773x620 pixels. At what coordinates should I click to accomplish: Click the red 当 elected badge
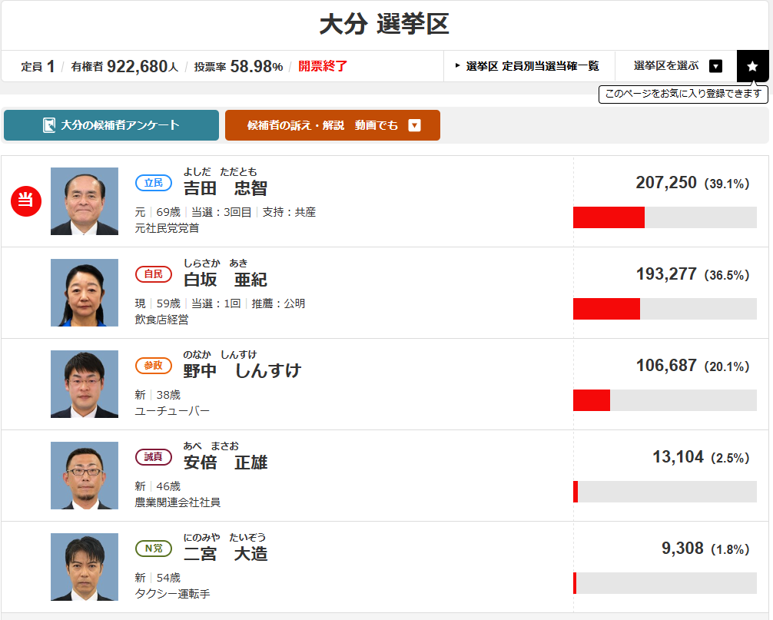tap(26, 201)
